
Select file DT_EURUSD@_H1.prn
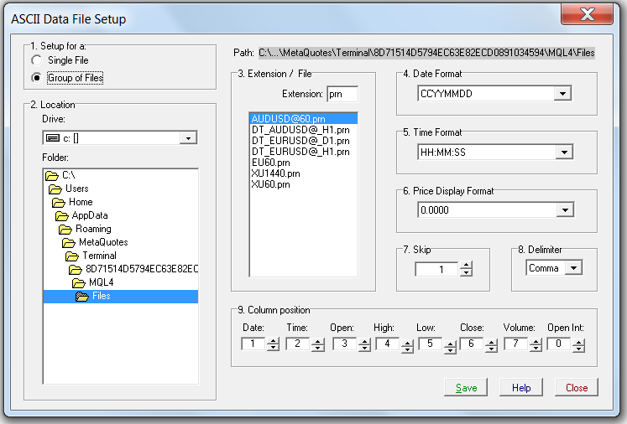300,152
